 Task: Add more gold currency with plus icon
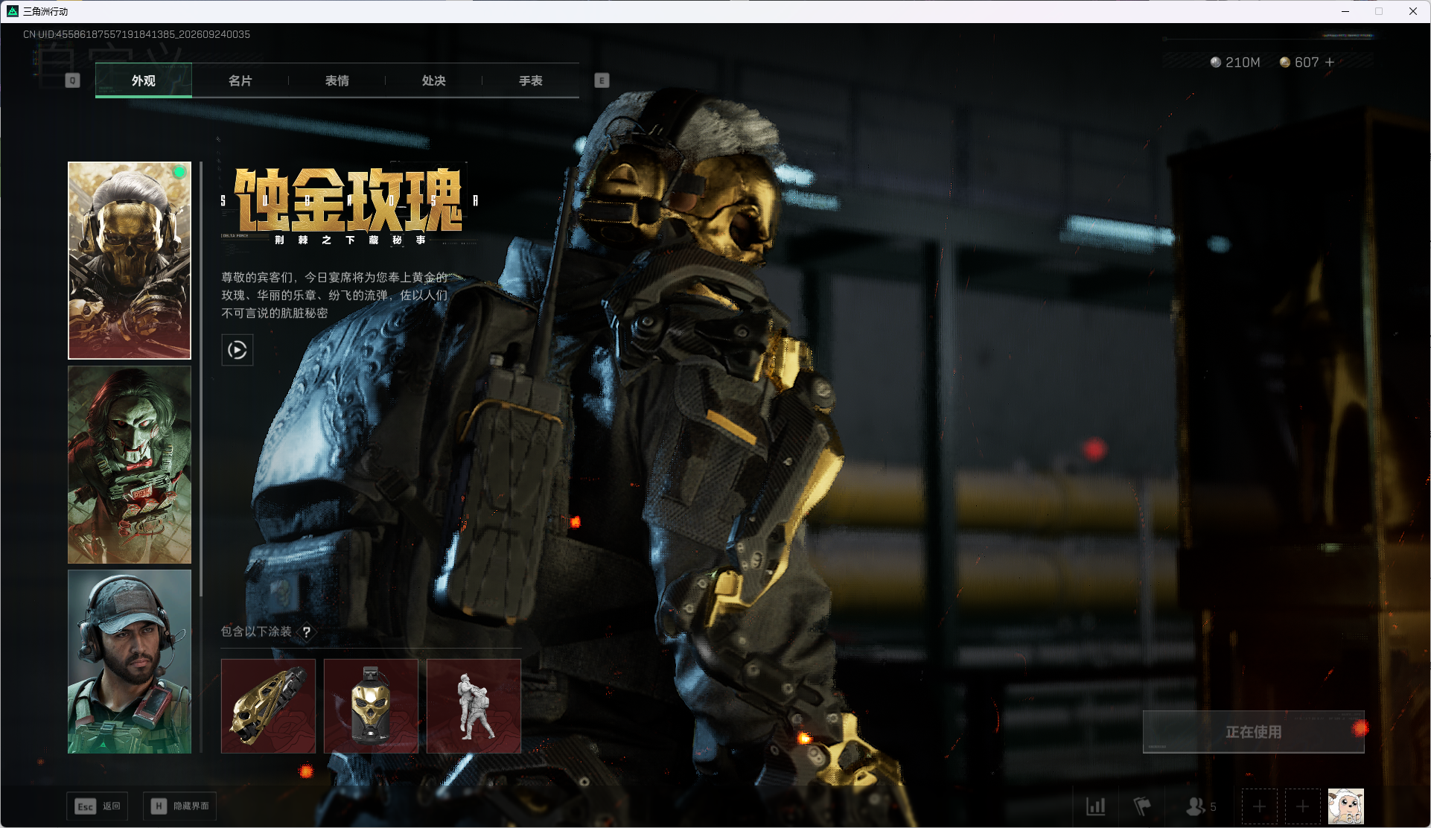pyautogui.click(x=1330, y=63)
